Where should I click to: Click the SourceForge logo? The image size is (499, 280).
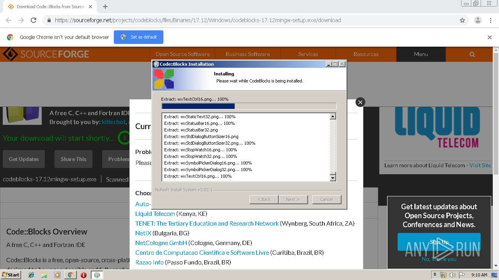[46, 54]
